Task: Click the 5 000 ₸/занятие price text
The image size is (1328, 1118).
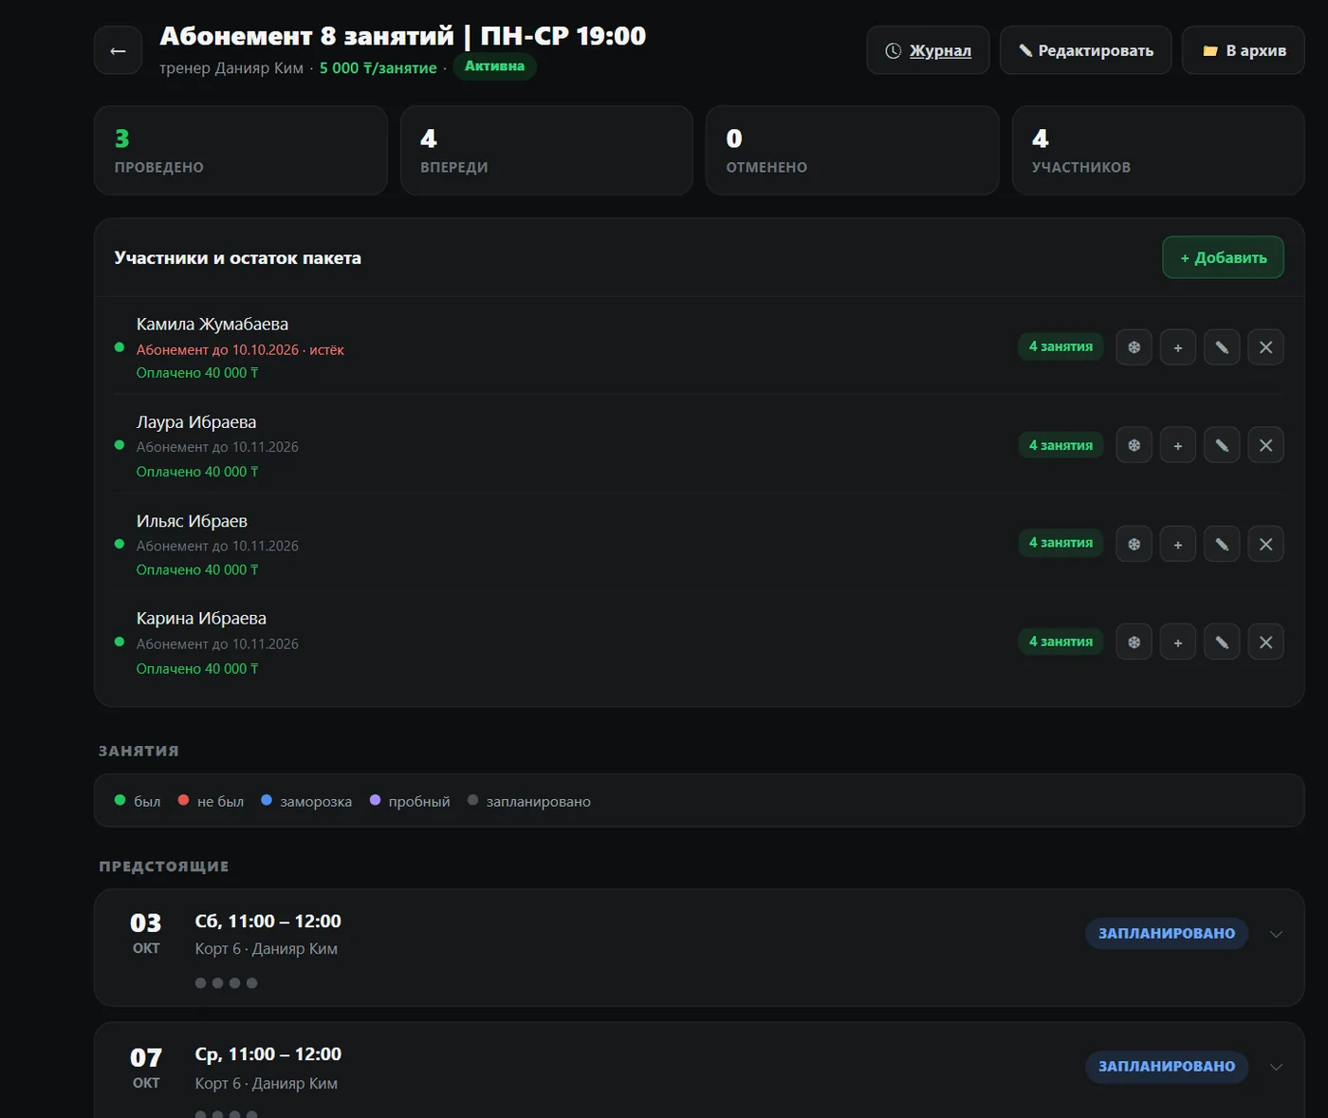Action: click(378, 68)
